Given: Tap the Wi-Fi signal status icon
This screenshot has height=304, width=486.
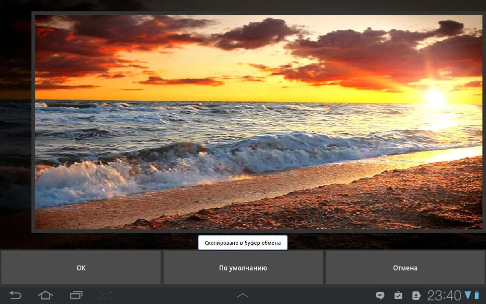Looking at the screenshot, I should [x=468, y=295].
